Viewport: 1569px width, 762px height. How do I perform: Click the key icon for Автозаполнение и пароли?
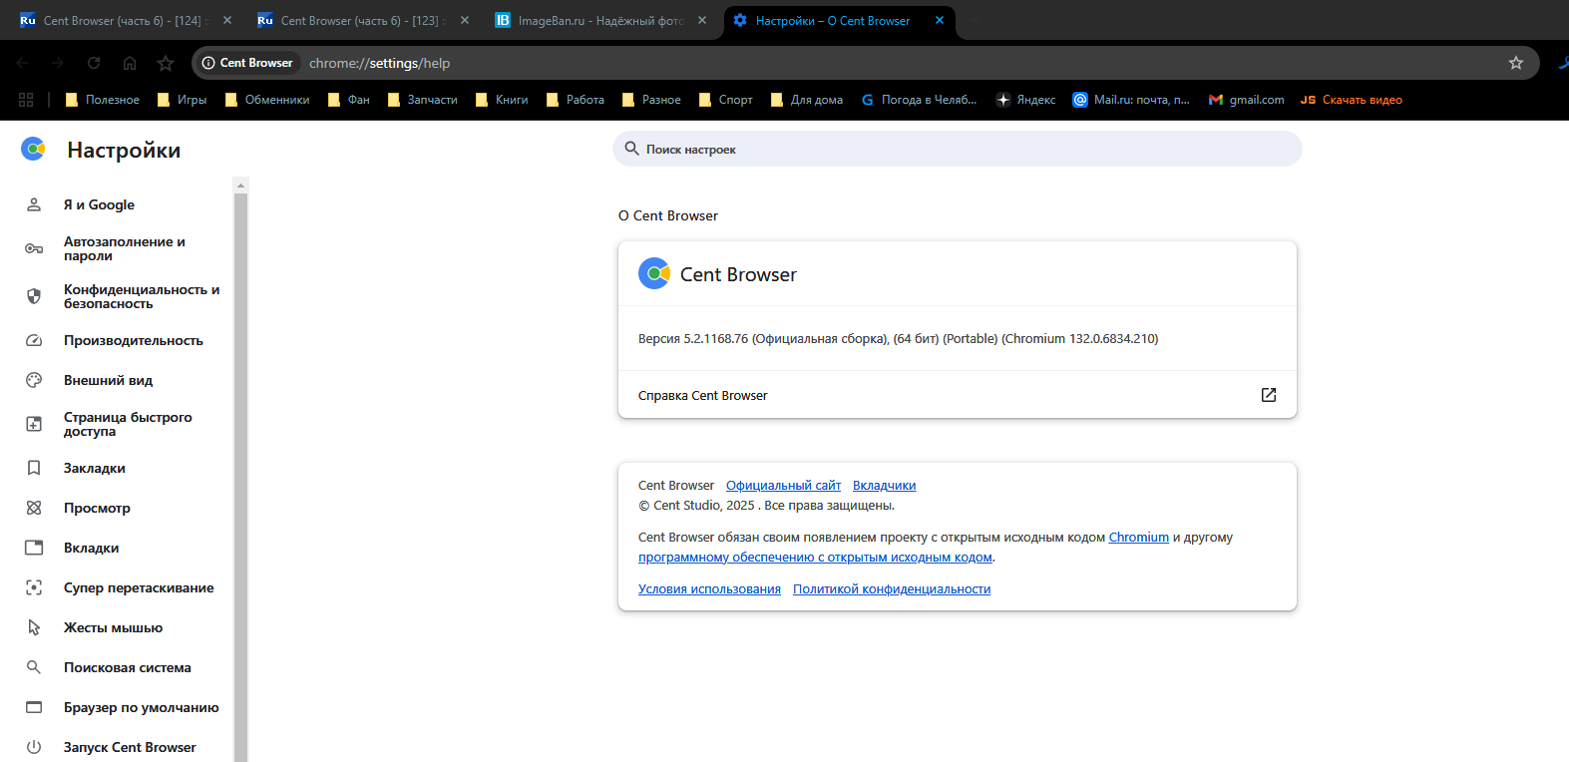[x=34, y=248]
